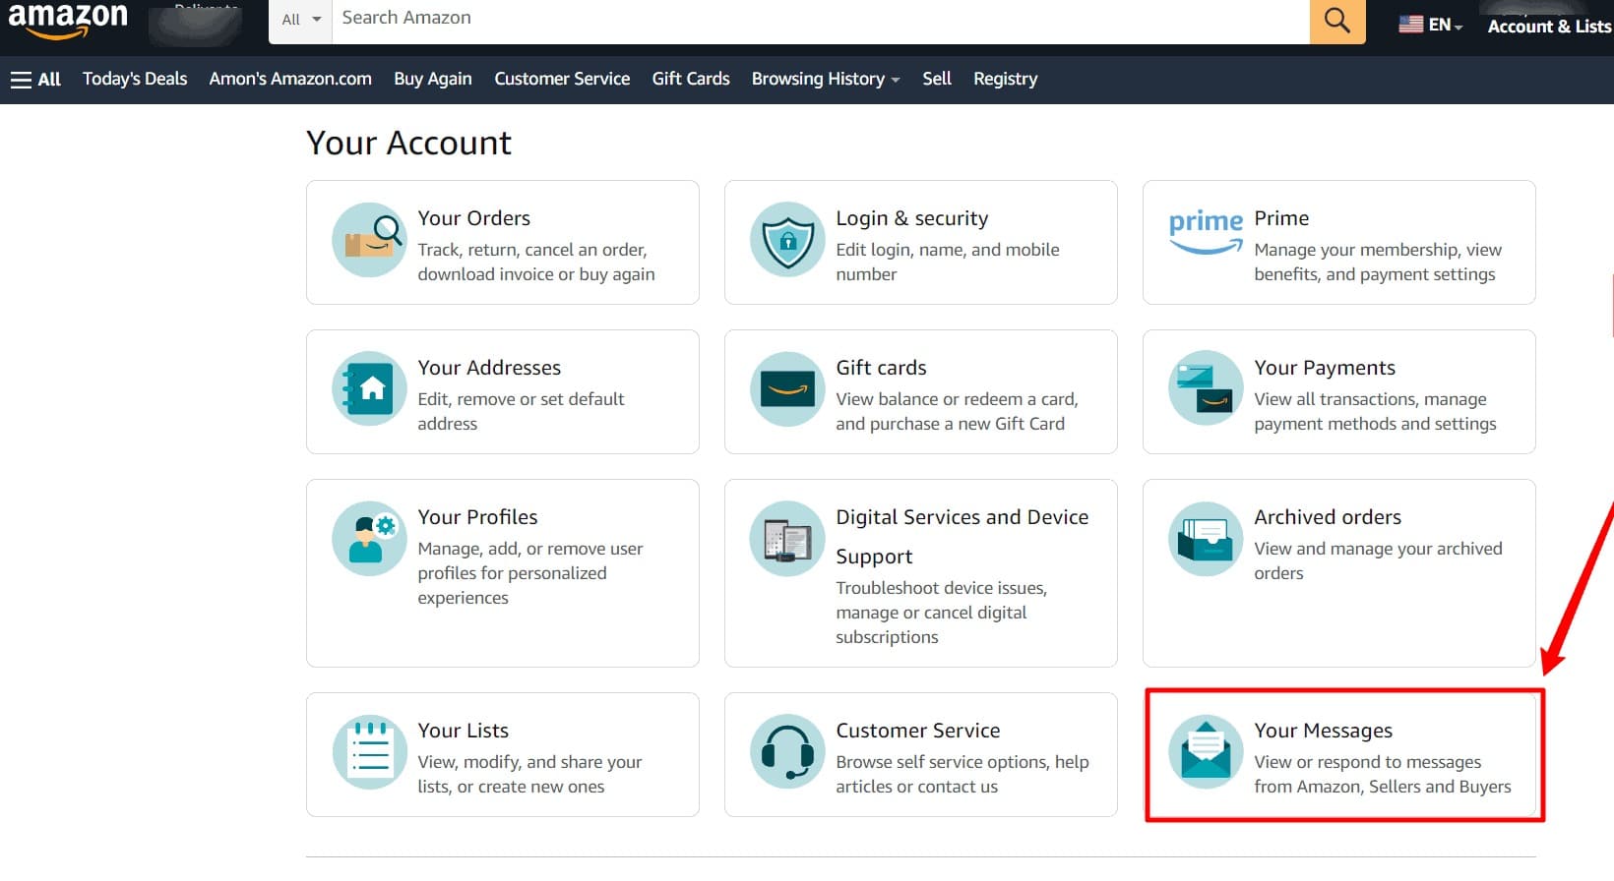Click 'Manage, add, or remove user profiles' text
Screen dimensions: 1614x881
point(529,573)
